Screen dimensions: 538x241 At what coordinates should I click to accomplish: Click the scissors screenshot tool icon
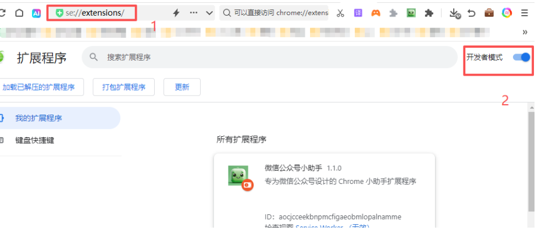341,13
